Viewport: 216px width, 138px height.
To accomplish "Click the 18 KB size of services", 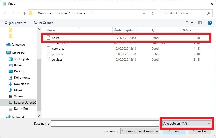I will 196,60.
